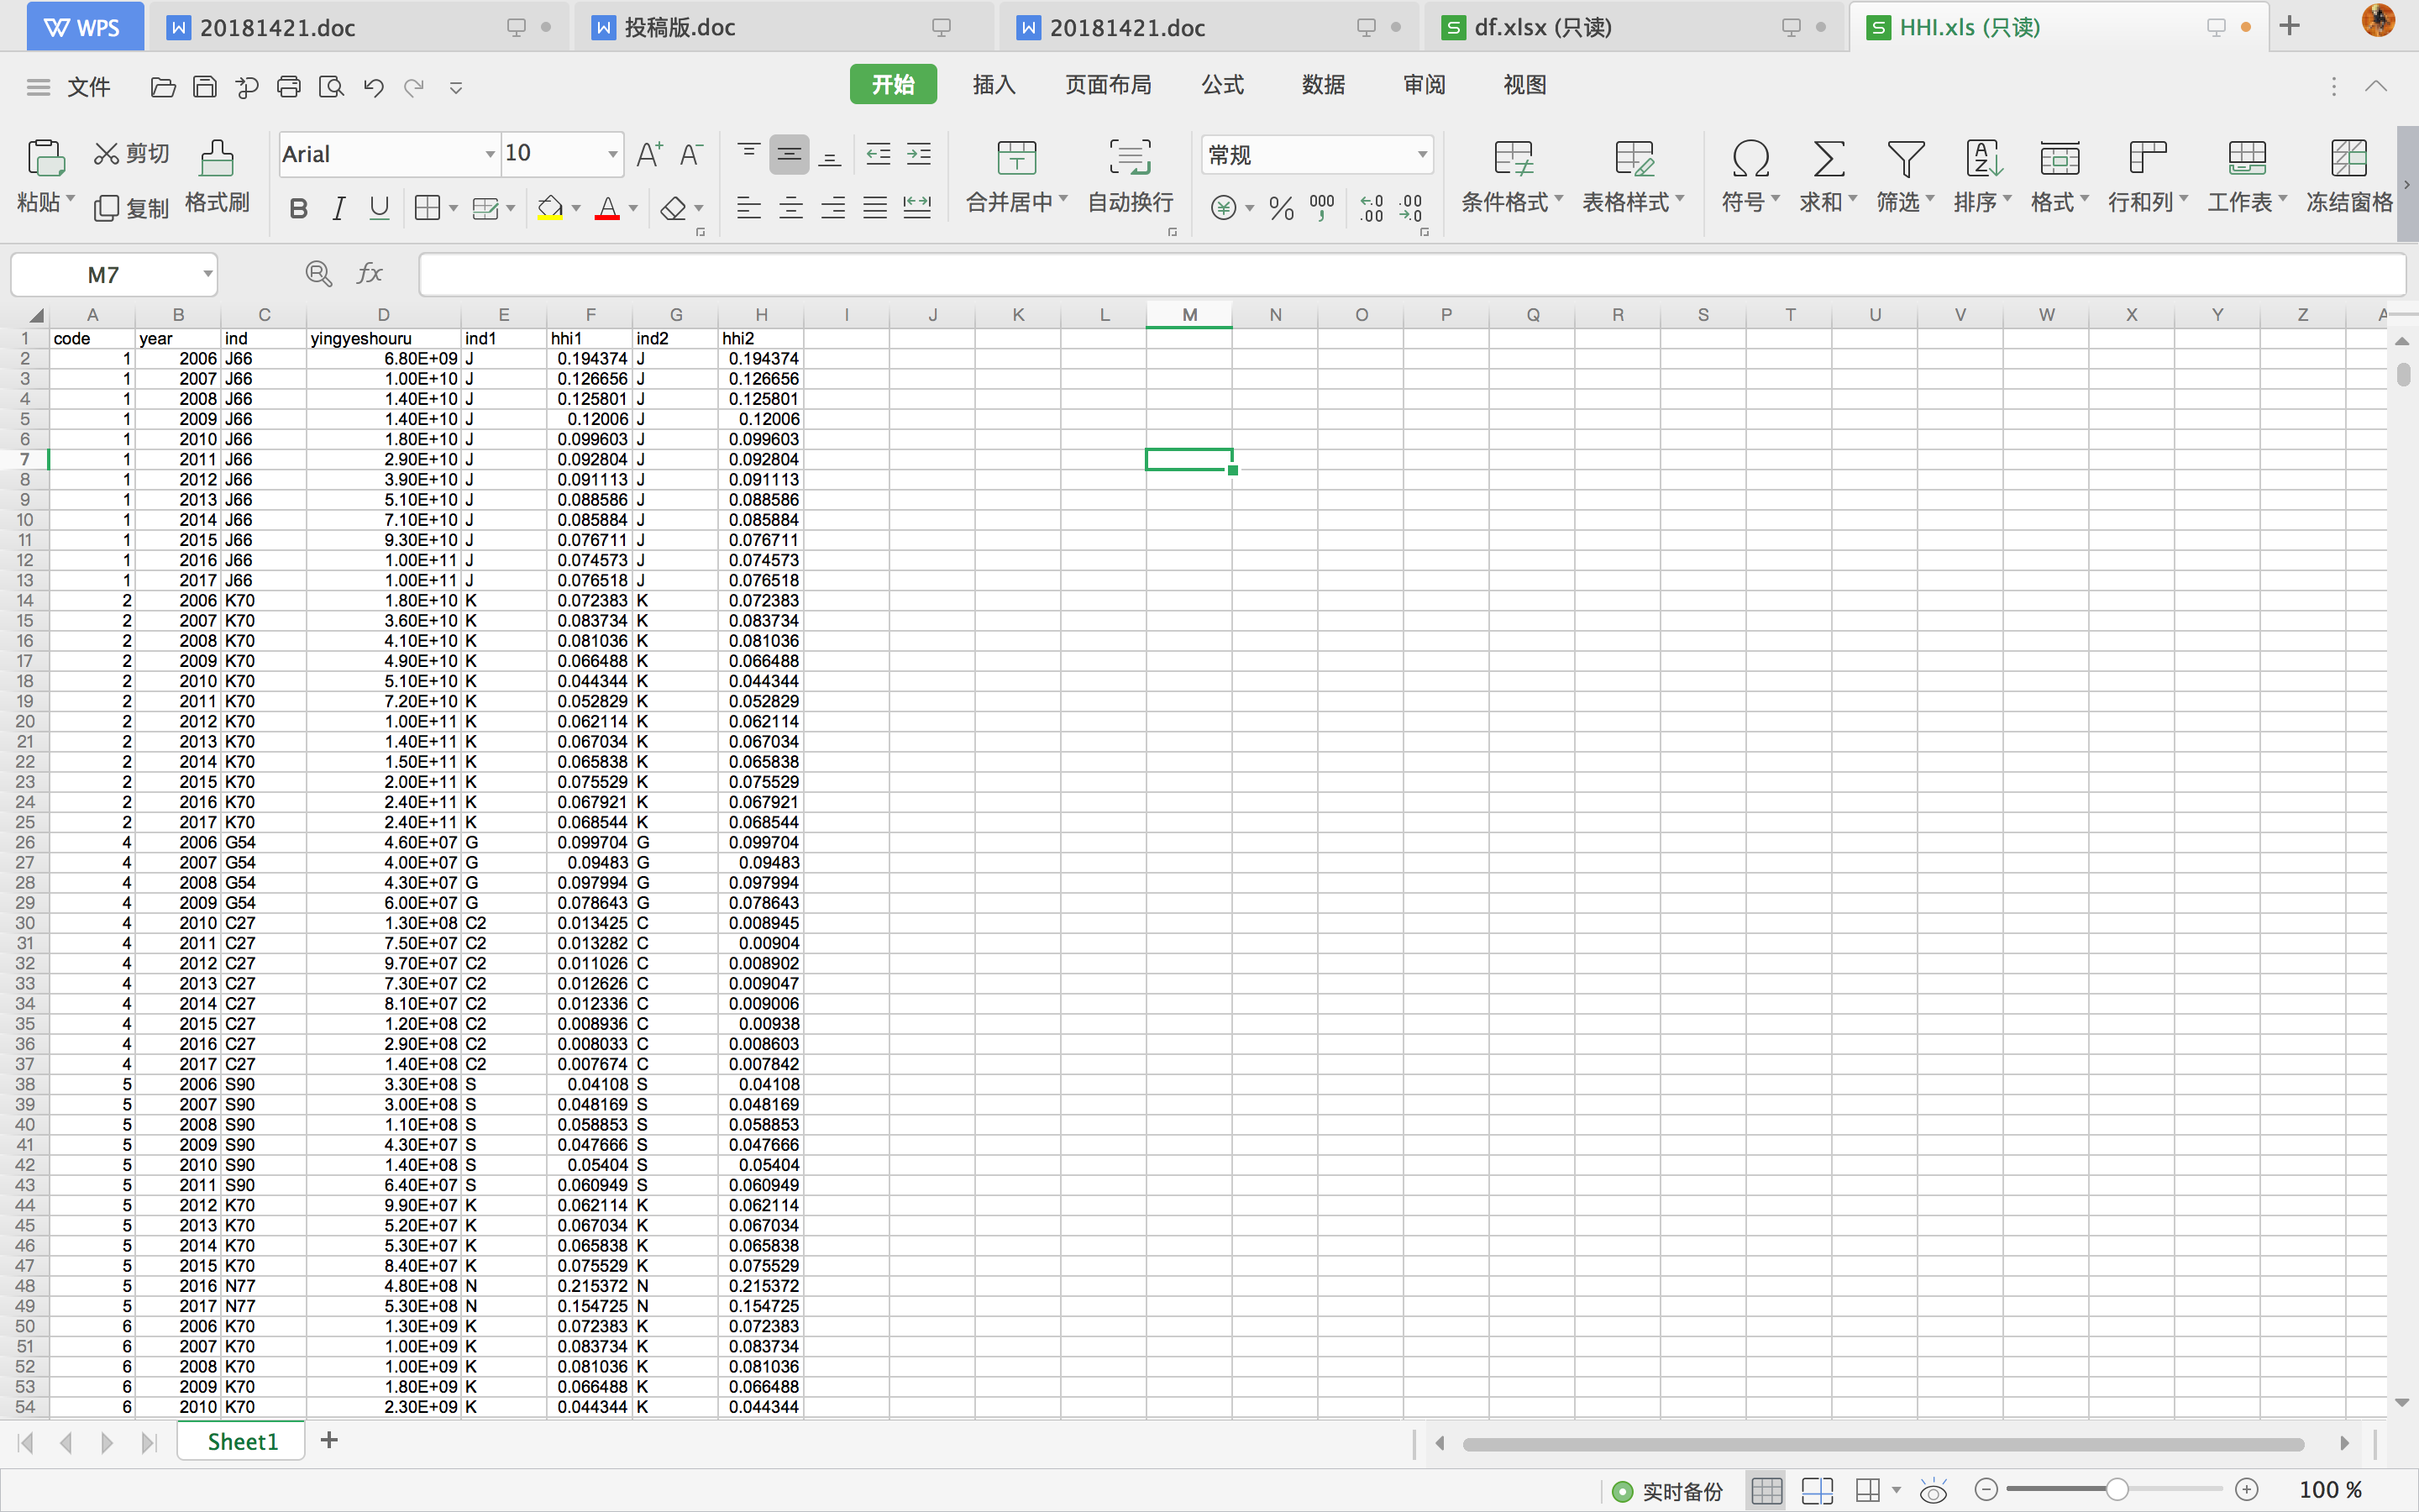
Task: Toggle bold formatting
Action: [298, 208]
